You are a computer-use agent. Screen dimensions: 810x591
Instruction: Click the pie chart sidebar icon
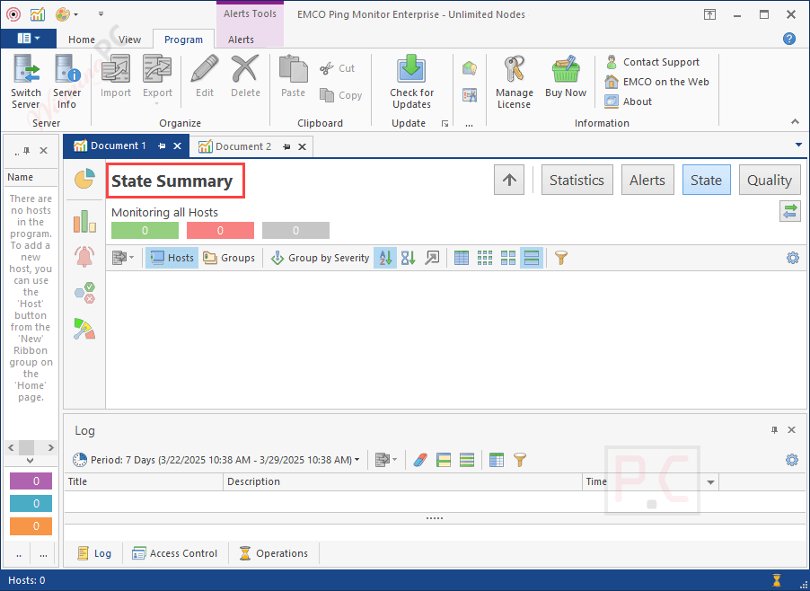point(84,178)
